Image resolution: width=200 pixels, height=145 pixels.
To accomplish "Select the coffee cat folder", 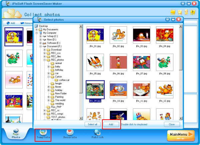I will 64,80.
